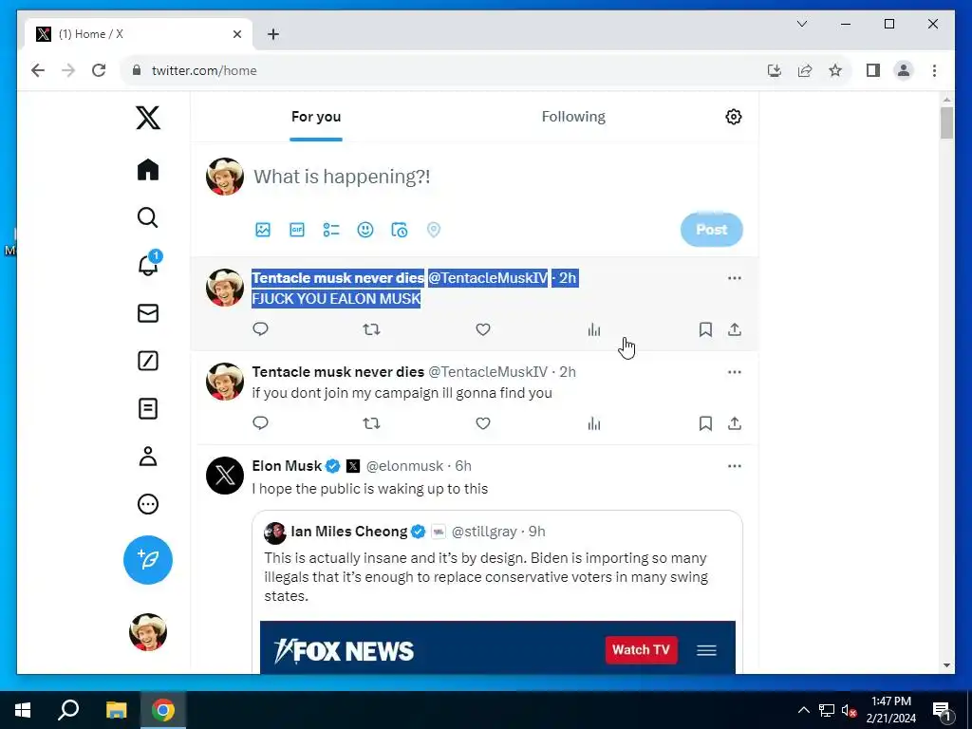This screenshot has height=729, width=972.
Task: Like the 'join my campaign' post
Action: pyautogui.click(x=483, y=423)
